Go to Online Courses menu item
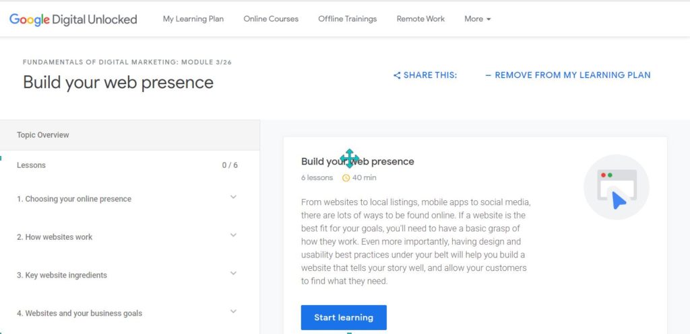The width and height of the screenshot is (690, 334). 271,19
